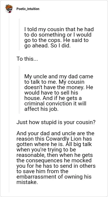Click the final word 'mistake.'

click(27, 182)
